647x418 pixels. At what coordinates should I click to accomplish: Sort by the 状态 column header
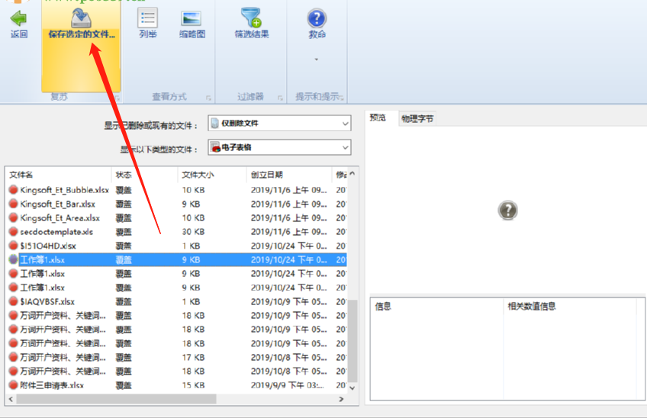[124, 175]
